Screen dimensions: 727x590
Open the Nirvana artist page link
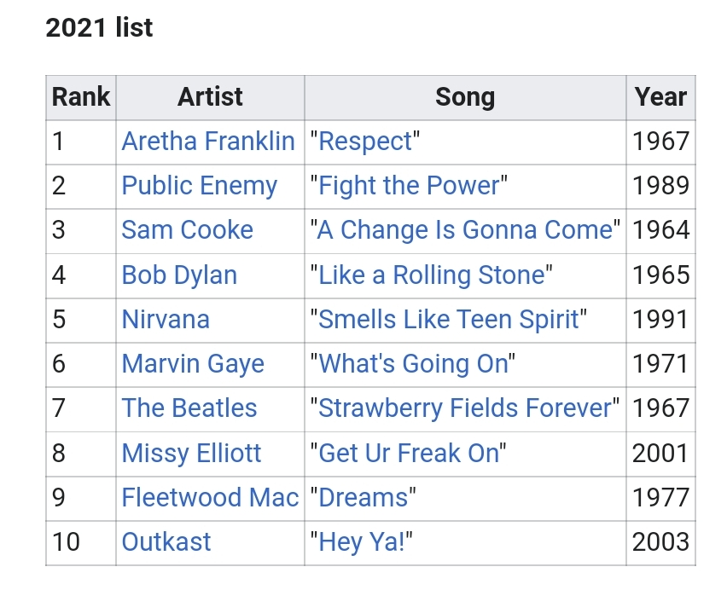pyautogui.click(x=166, y=320)
